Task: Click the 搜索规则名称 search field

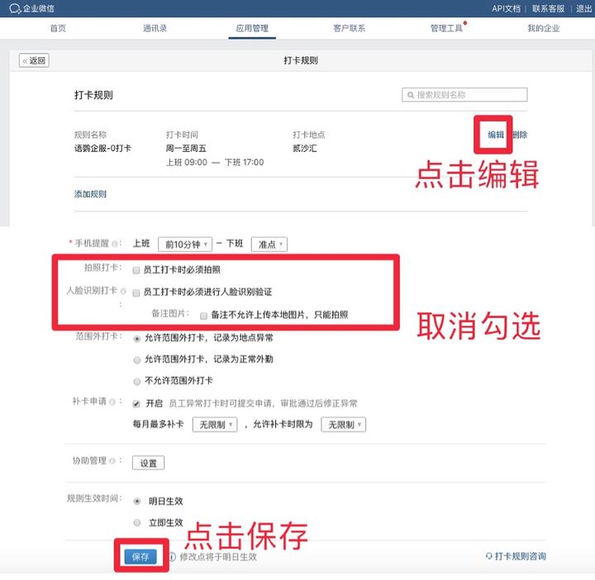Action: [469, 95]
